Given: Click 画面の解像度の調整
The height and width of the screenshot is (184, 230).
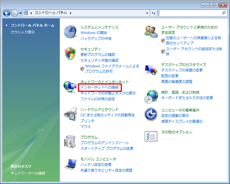Looking at the screenshot, I should tap(177, 82).
